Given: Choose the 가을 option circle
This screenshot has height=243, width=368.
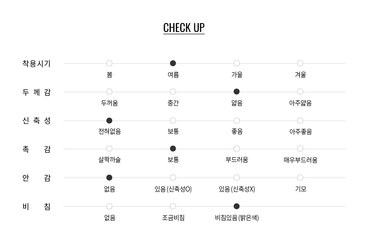Looking at the screenshot, I should point(237,63).
